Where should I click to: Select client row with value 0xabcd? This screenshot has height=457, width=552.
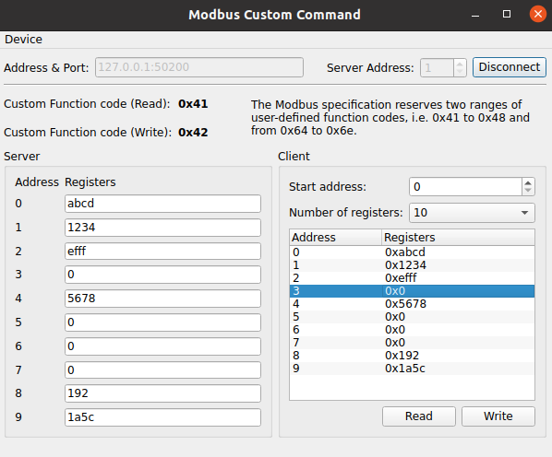(x=412, y=252)
